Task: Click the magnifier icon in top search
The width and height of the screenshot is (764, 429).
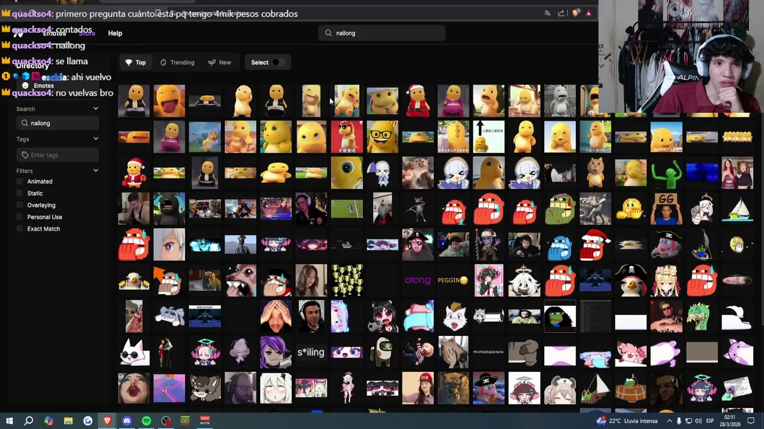Action: click(328, 33)
